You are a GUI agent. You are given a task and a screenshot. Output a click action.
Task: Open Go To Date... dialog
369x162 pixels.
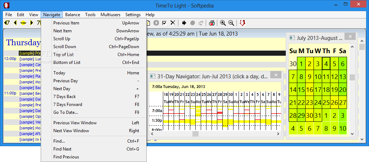pyautogui.click(x=94, y=112)
